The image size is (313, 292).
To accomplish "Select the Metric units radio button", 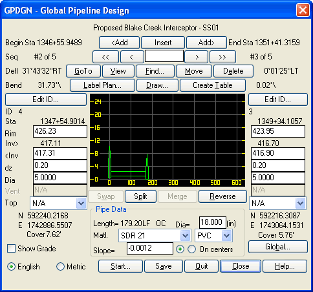I will click(60, 267).
